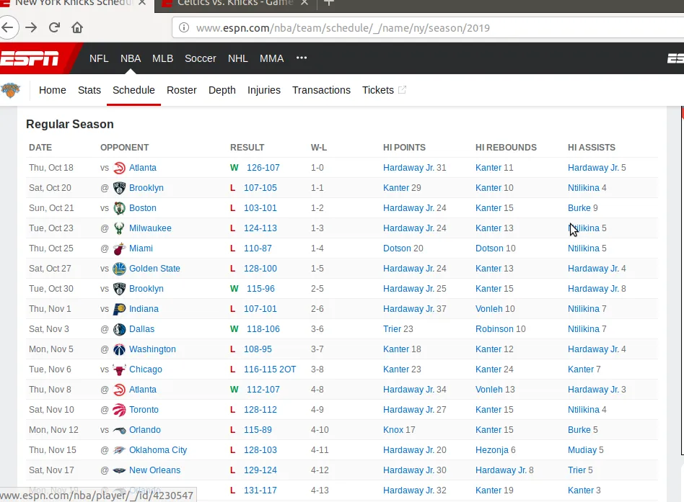Open Toronto team link
The height and width of the screenshot is (502, 684).
[144, 410]
